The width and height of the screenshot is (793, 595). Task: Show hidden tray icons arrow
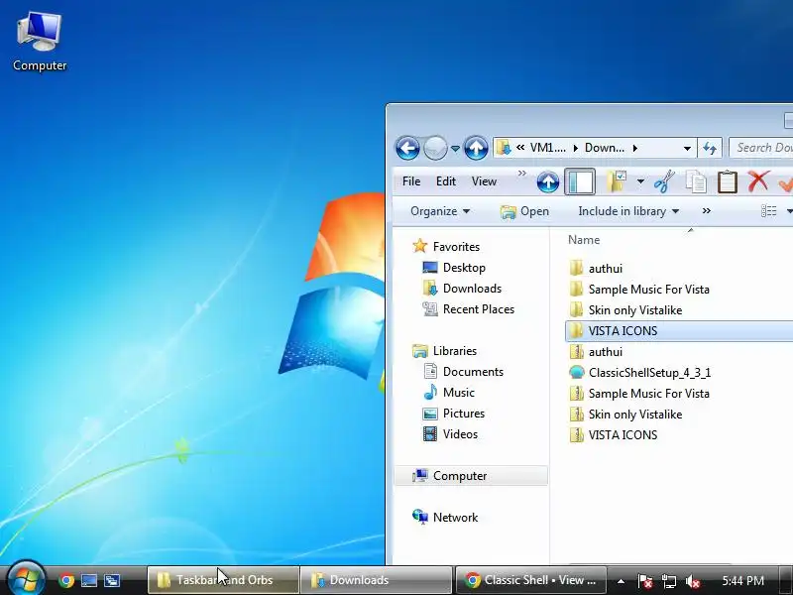(621, 581)
